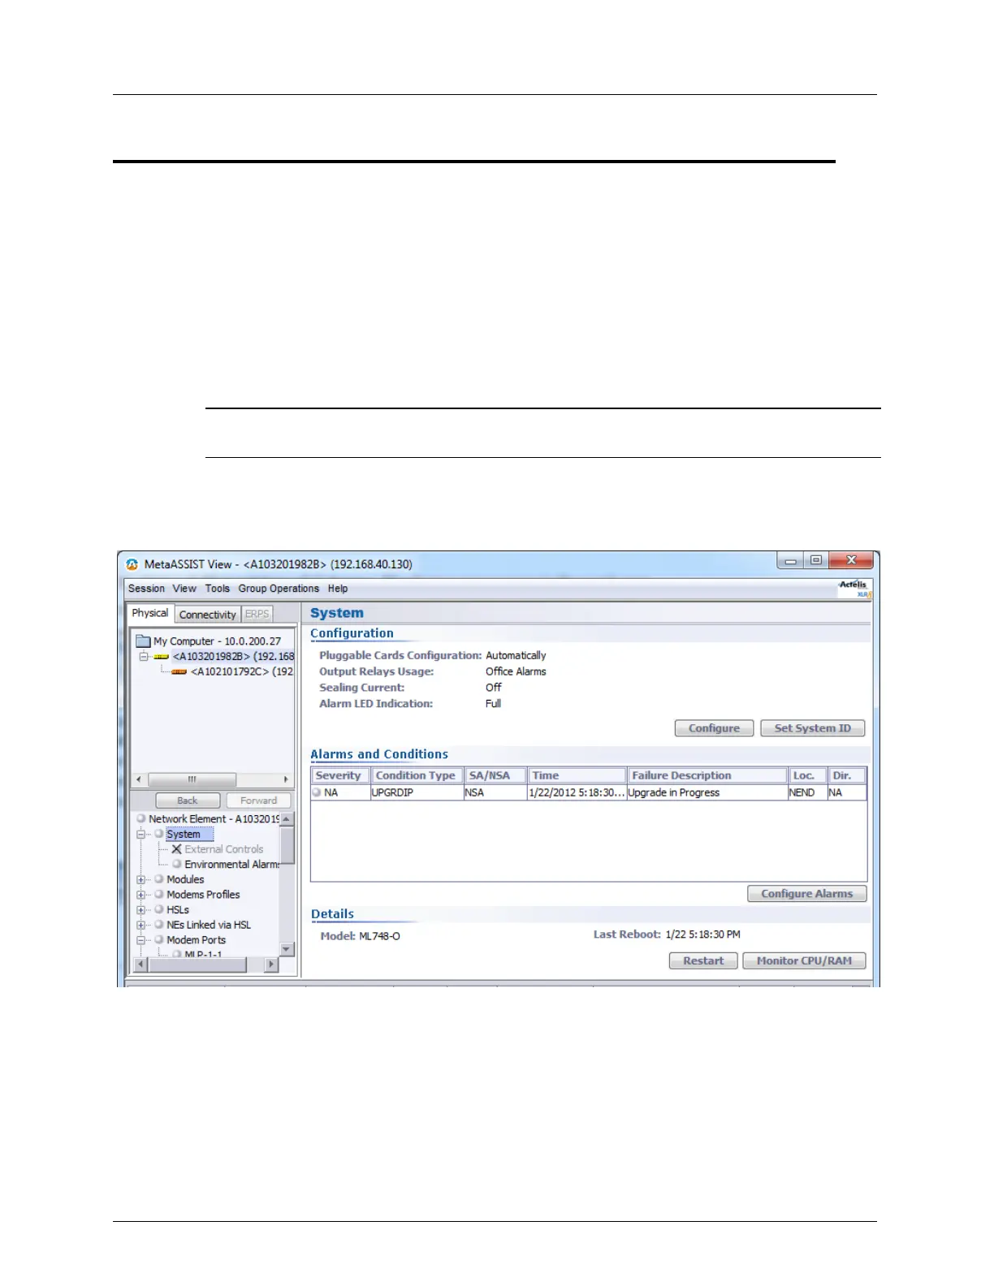Click the status ball beside Environmental Alarms

[x=176, y=864]
